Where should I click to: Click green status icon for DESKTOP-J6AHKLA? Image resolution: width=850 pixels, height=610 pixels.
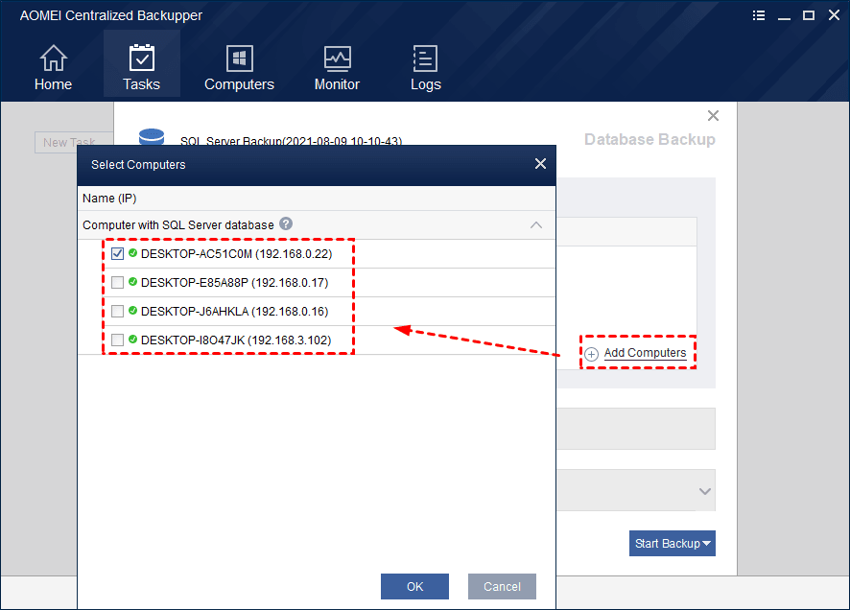132,310
